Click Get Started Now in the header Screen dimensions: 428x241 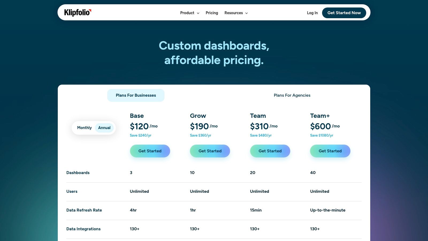point(344,13)
